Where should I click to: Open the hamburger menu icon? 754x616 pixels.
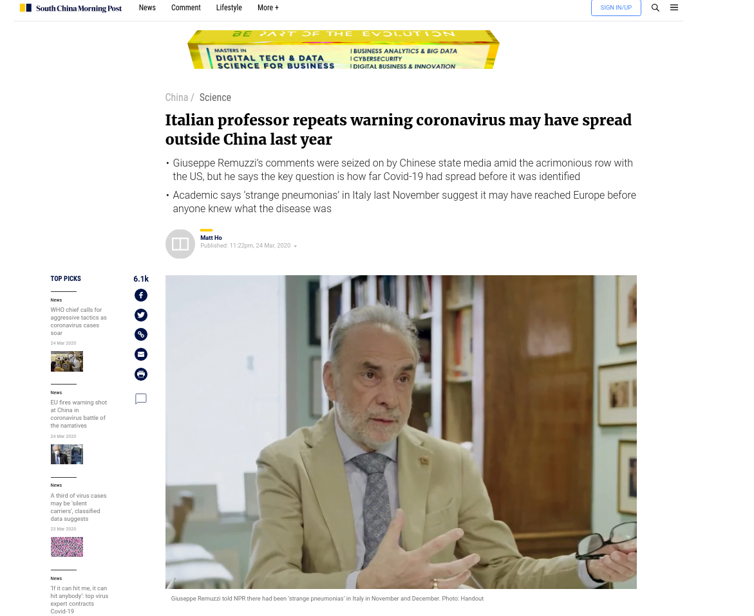(674, 8)
